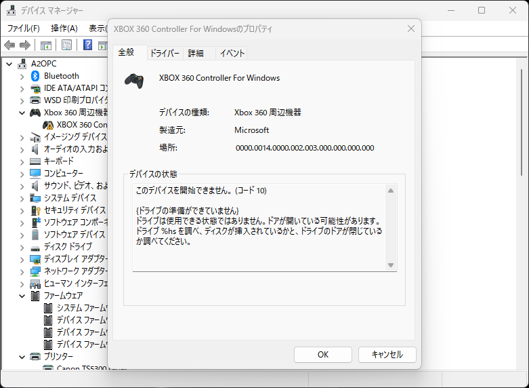Click device status scroll down arrow
The height and width of the screenshot is (388, 529).
[x=391, y=265]
